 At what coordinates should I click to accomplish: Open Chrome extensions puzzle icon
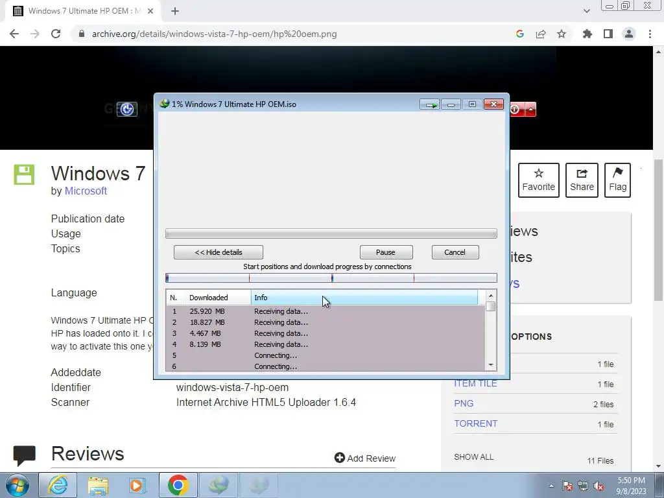[587, 34]
